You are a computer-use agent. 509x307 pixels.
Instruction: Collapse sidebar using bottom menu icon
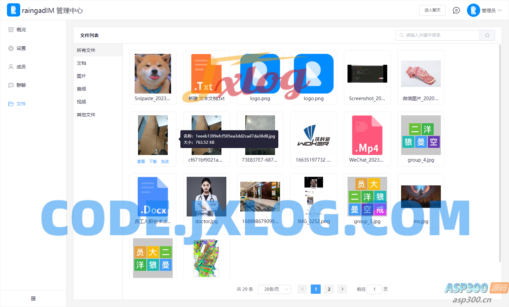tap(33, 298)
